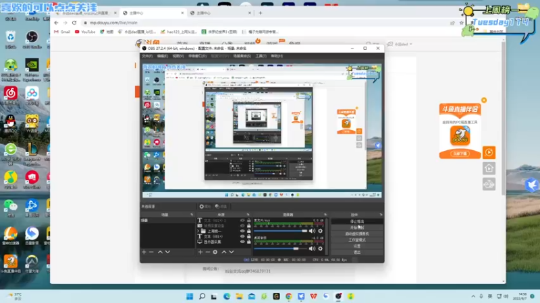
Task: Switch to the third Chrome tab
Action: (221, 13)
